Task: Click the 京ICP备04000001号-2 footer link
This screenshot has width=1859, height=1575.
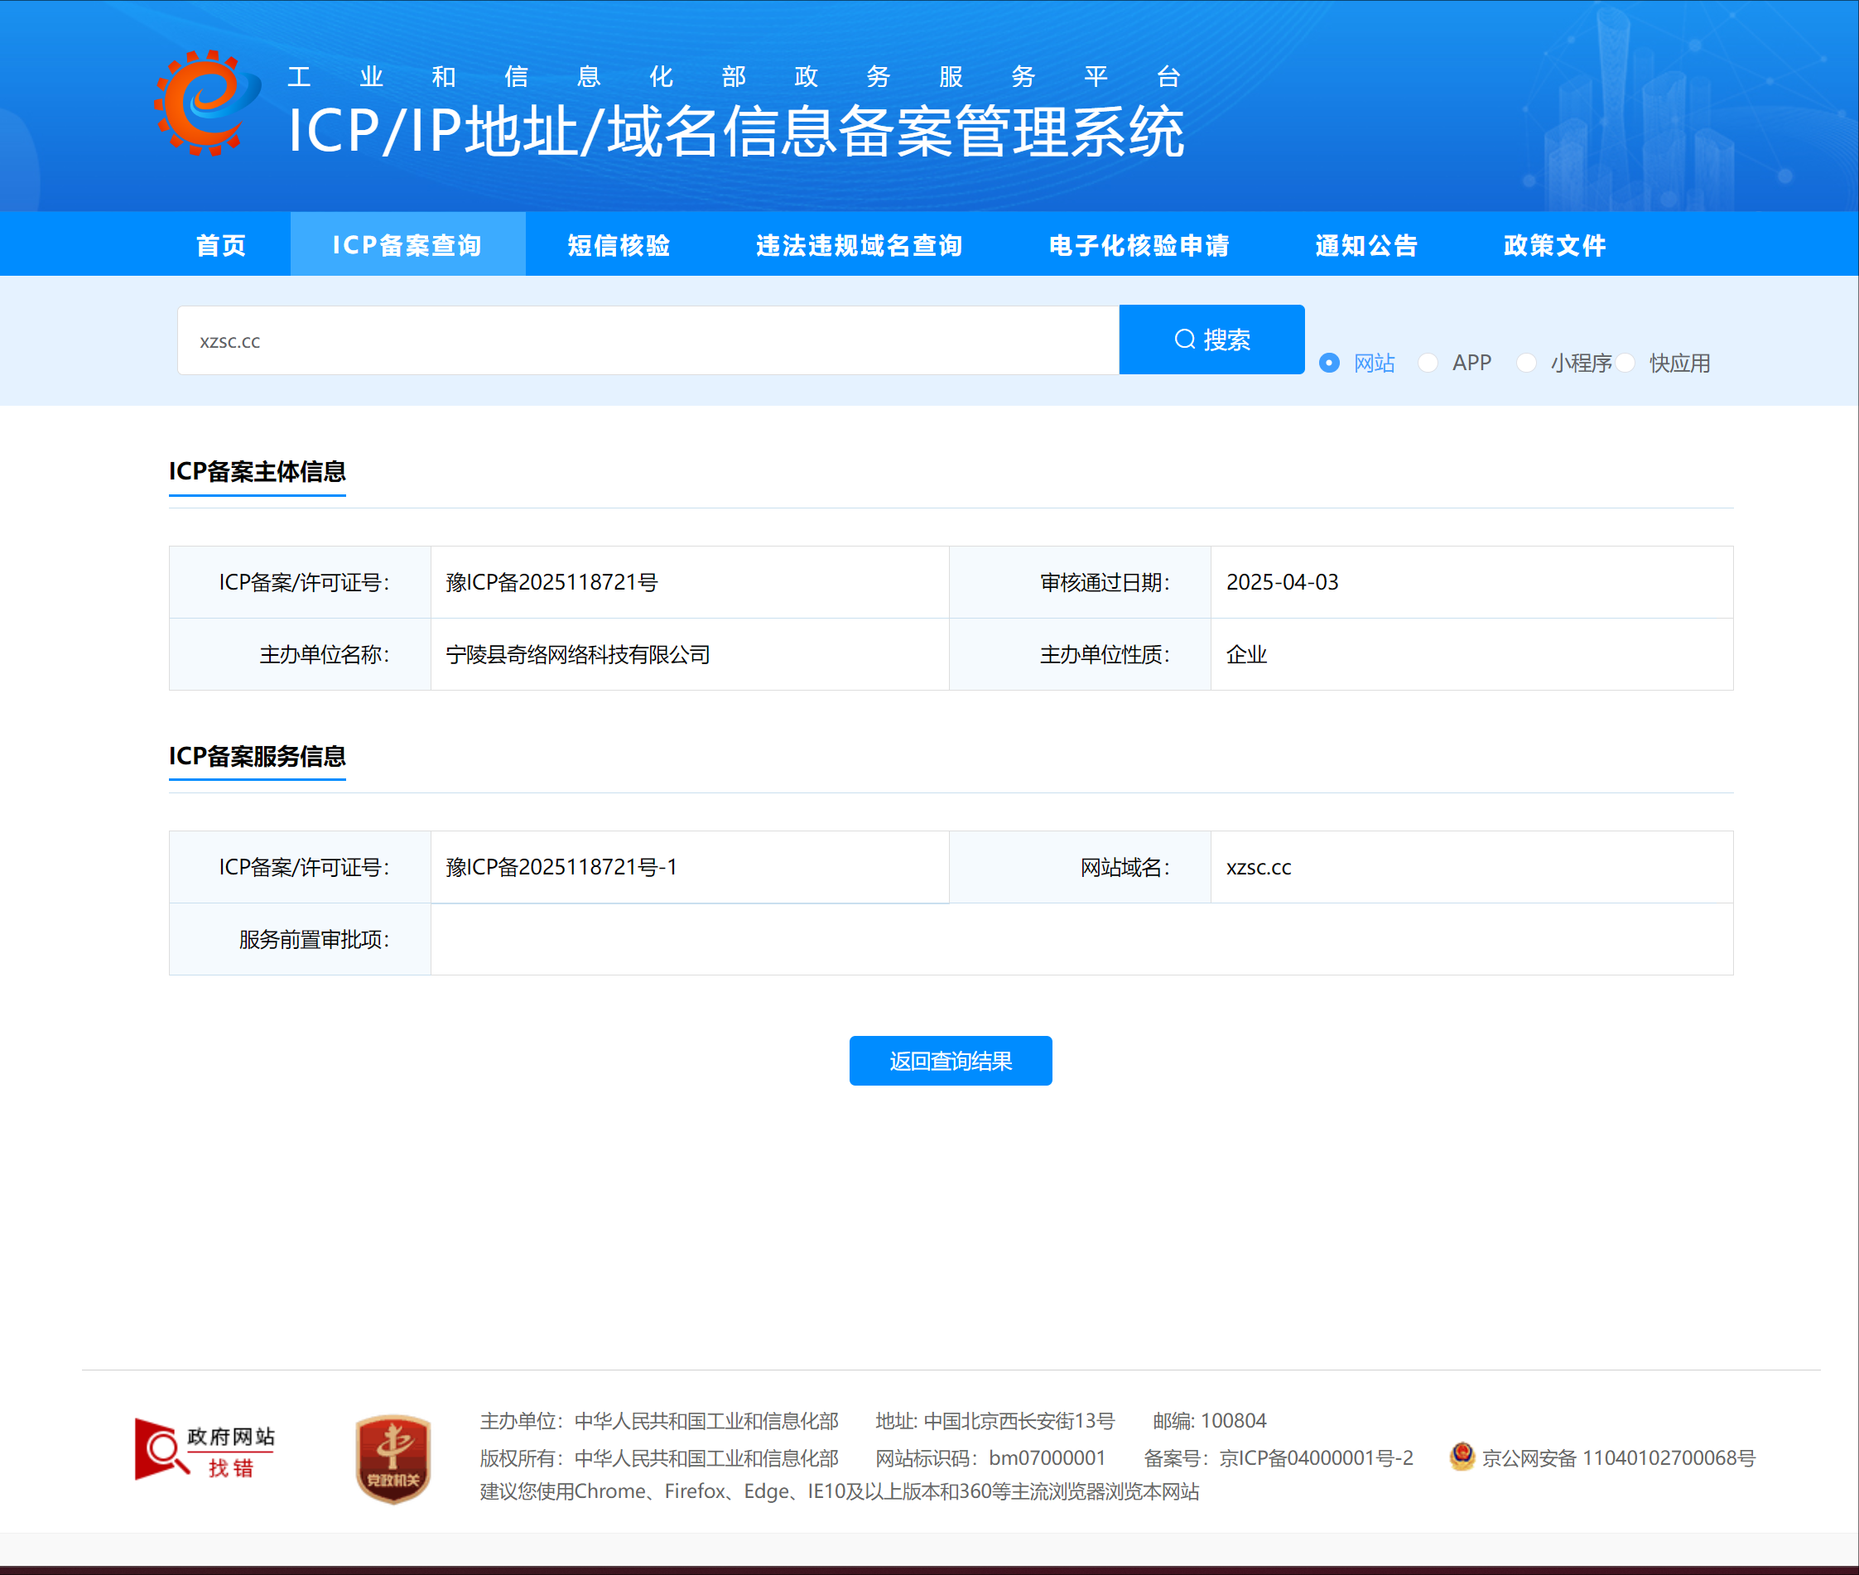Action: click(1316, 1458)
